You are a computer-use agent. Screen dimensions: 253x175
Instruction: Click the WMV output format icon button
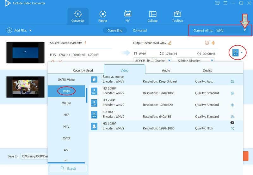coord(235,53)
